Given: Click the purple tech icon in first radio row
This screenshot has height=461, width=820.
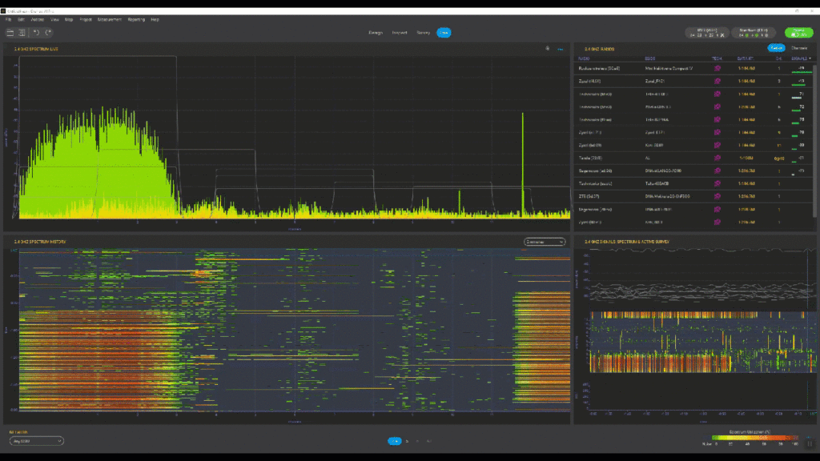Looking at the screenshot, I should click(717, 69).
